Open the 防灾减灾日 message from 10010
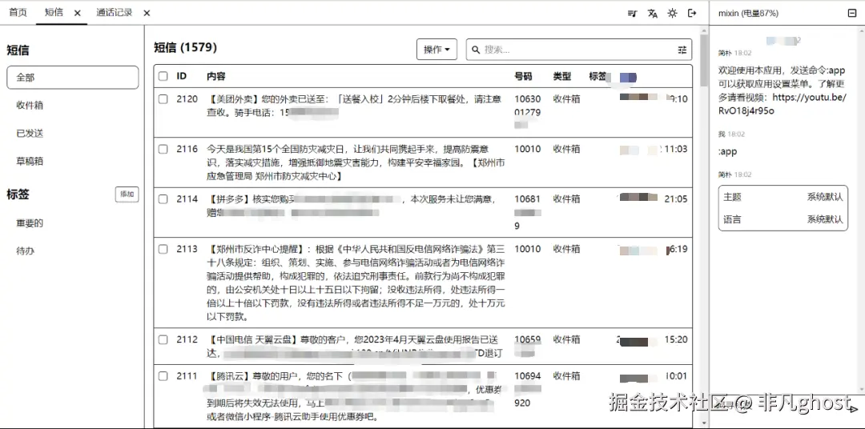Image resolution: width=865 pixels, height=429 pixels. click(x=355, y=162)
